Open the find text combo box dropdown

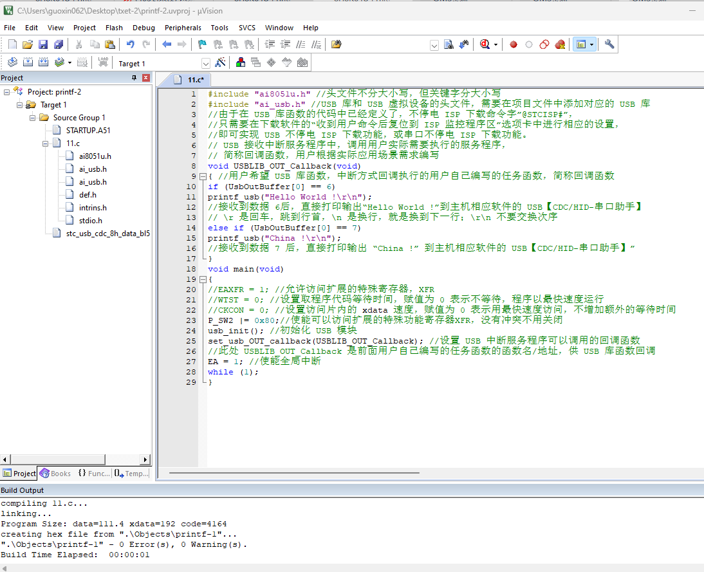pyautogui.click(x=434, y=45)
